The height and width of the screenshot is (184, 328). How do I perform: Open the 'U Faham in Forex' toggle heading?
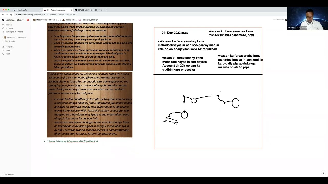coord(73,141)
